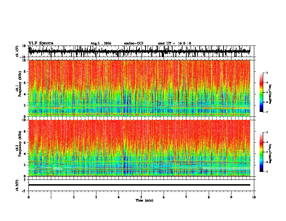Click the ch.2 spectrogram "6" kHz tick label
Viewport: 286px width, 221px height.
pyautogui.click(x=25, y=142)
